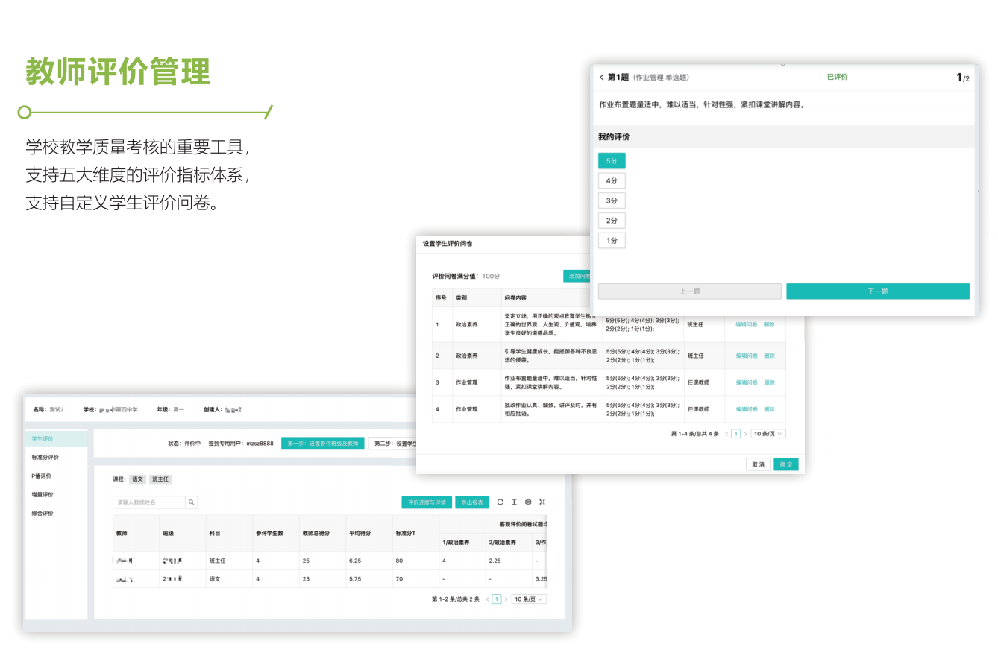The image size is (998, 650).
Task: Click the back arrow beside 第1题
Action: [602, 78]
